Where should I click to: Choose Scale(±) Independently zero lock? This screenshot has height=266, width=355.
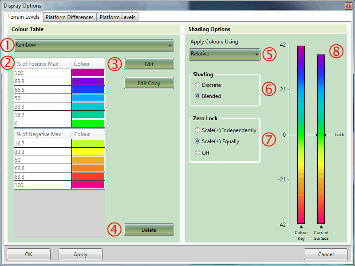point(225,130)
